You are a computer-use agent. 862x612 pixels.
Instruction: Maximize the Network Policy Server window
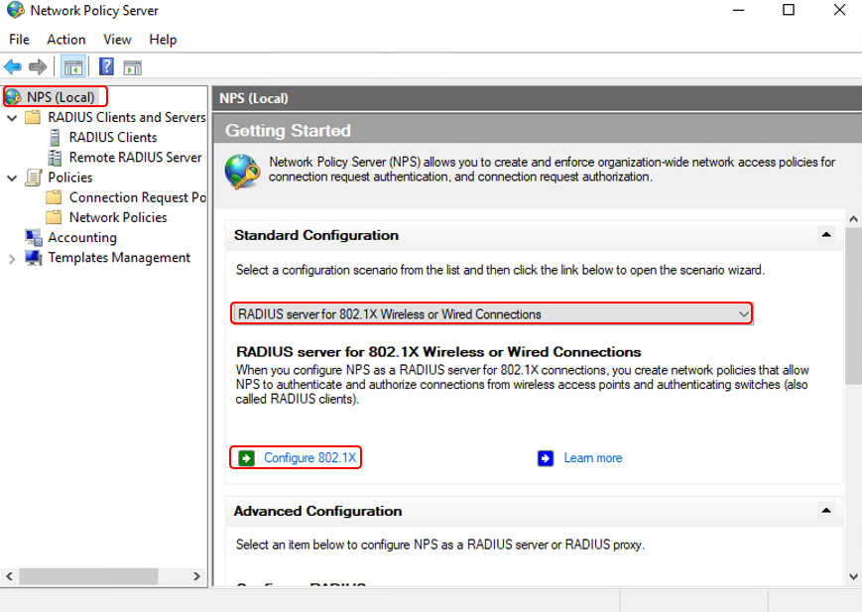click(x=789, y=10)
